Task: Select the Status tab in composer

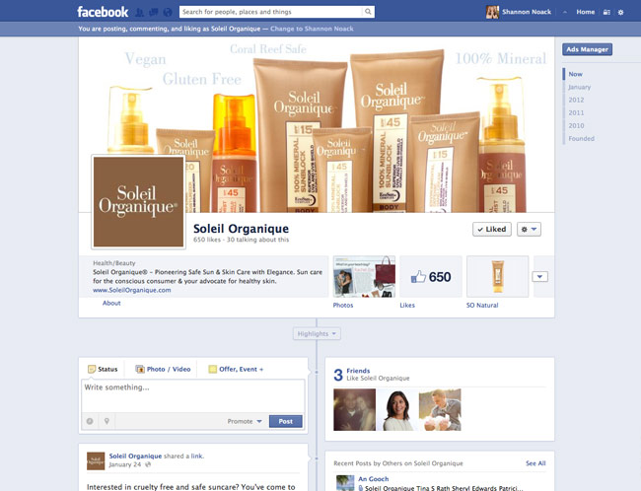Action: (x=103, y=369)
